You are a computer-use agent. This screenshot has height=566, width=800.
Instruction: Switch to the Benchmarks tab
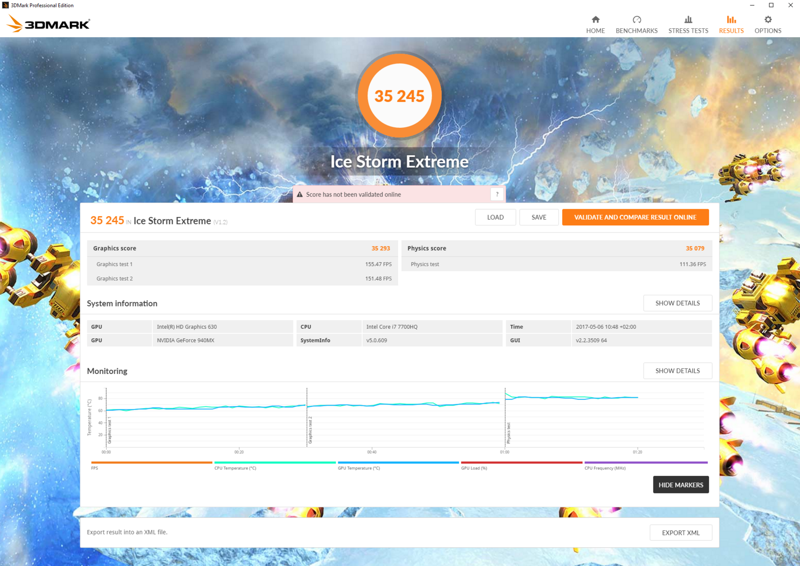click(x=636, y=25)
